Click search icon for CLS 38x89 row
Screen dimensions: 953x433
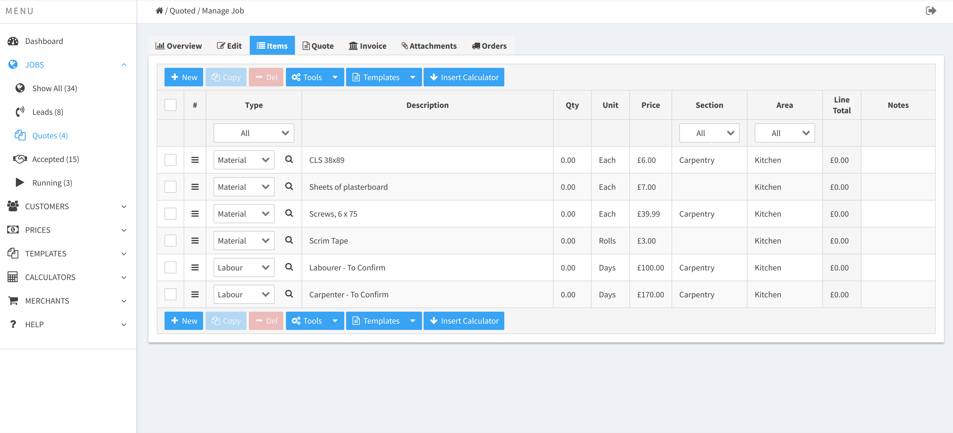pyautogui.click(x=289, y=160)
